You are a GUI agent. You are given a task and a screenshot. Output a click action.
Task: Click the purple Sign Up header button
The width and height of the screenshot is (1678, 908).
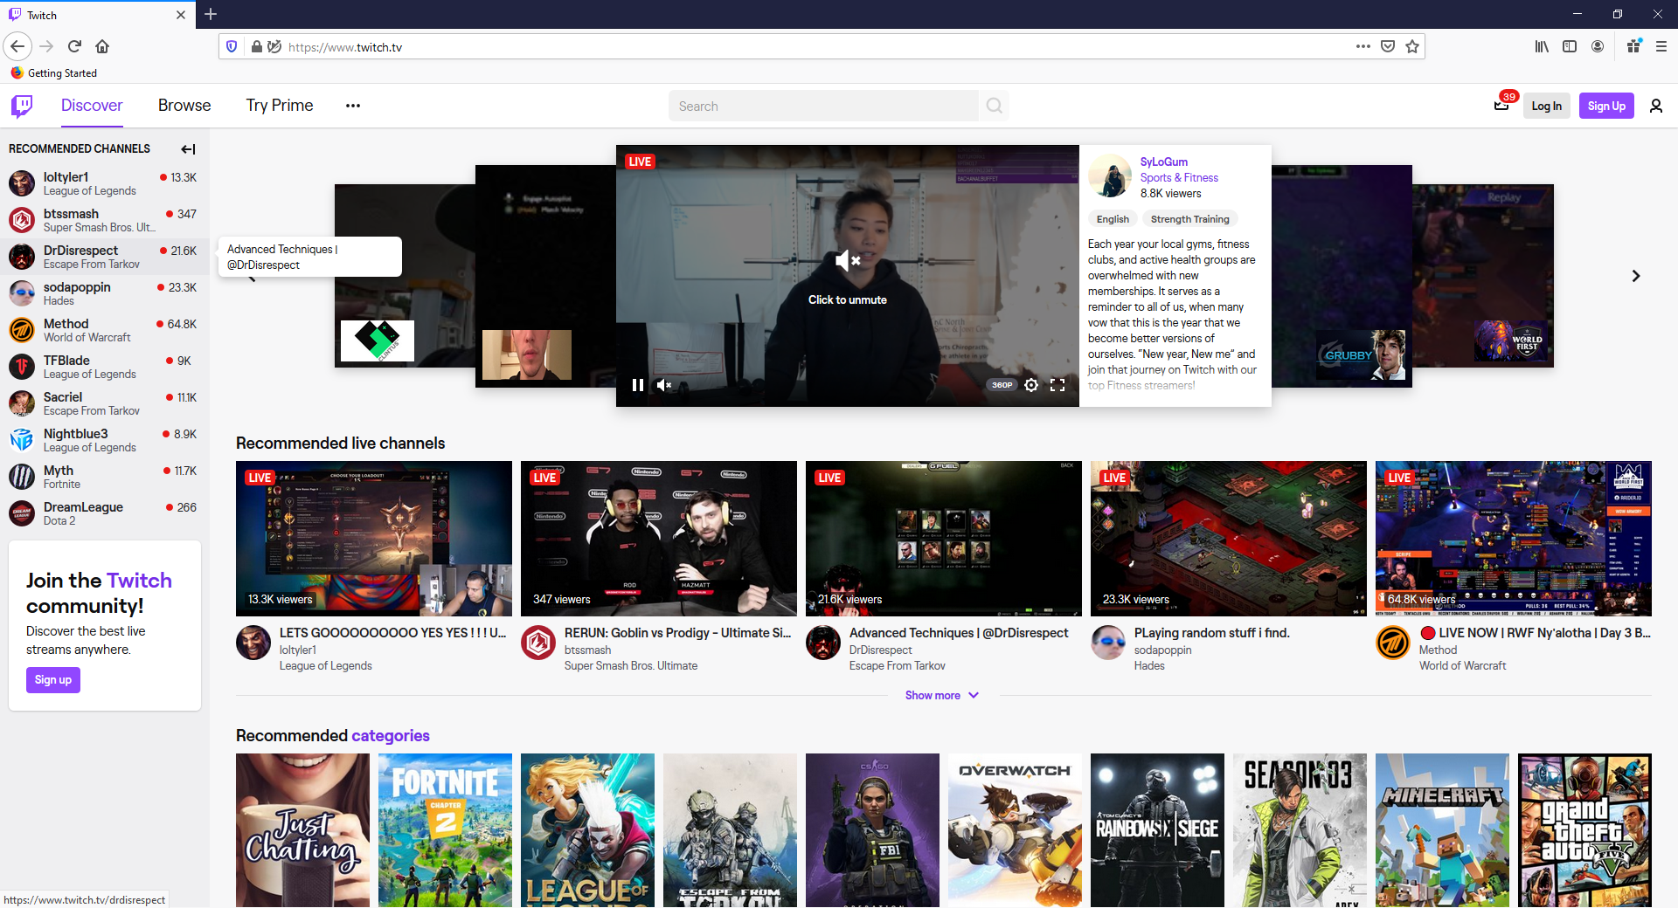tap(1605, 106)
